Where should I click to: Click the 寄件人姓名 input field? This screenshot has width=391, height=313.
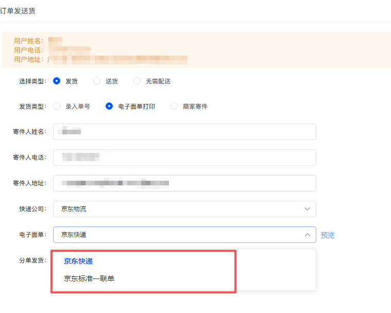point(184,132)
